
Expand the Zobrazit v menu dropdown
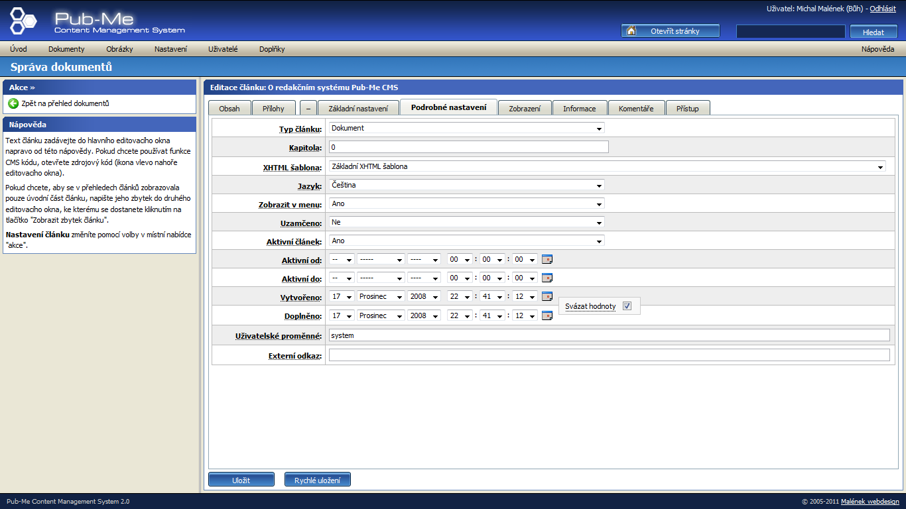pos(467,204)
